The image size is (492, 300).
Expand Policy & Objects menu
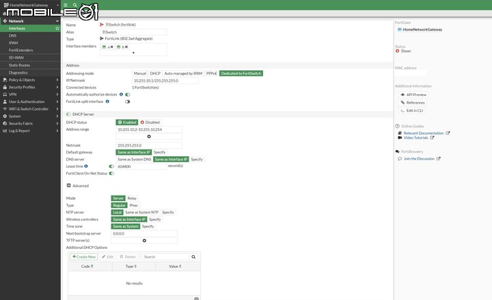pos(57,80)
